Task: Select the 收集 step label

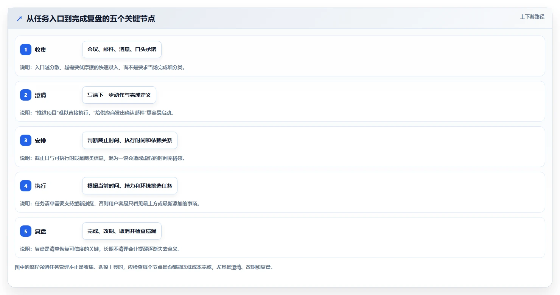Action: (40, 50)
